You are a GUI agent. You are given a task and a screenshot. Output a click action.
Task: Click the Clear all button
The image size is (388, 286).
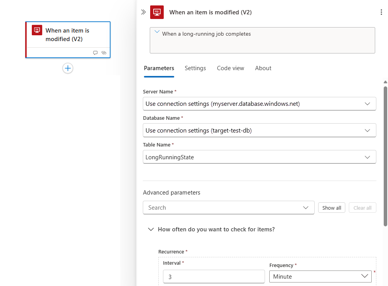click(x=362, y=207)
